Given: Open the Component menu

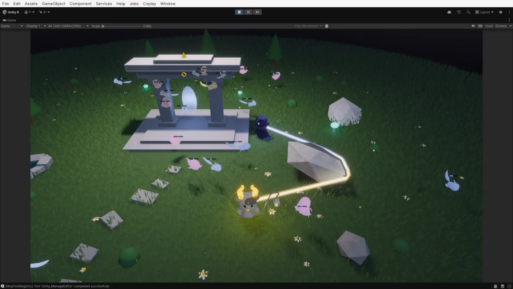Looking at the screenshot, I should click(81, 4).
